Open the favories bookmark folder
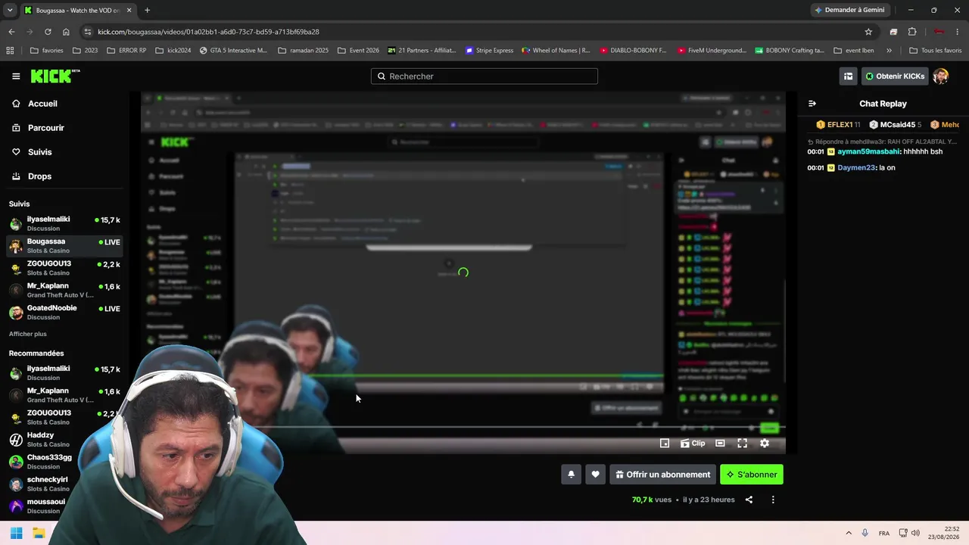 [x=47, y=51]
